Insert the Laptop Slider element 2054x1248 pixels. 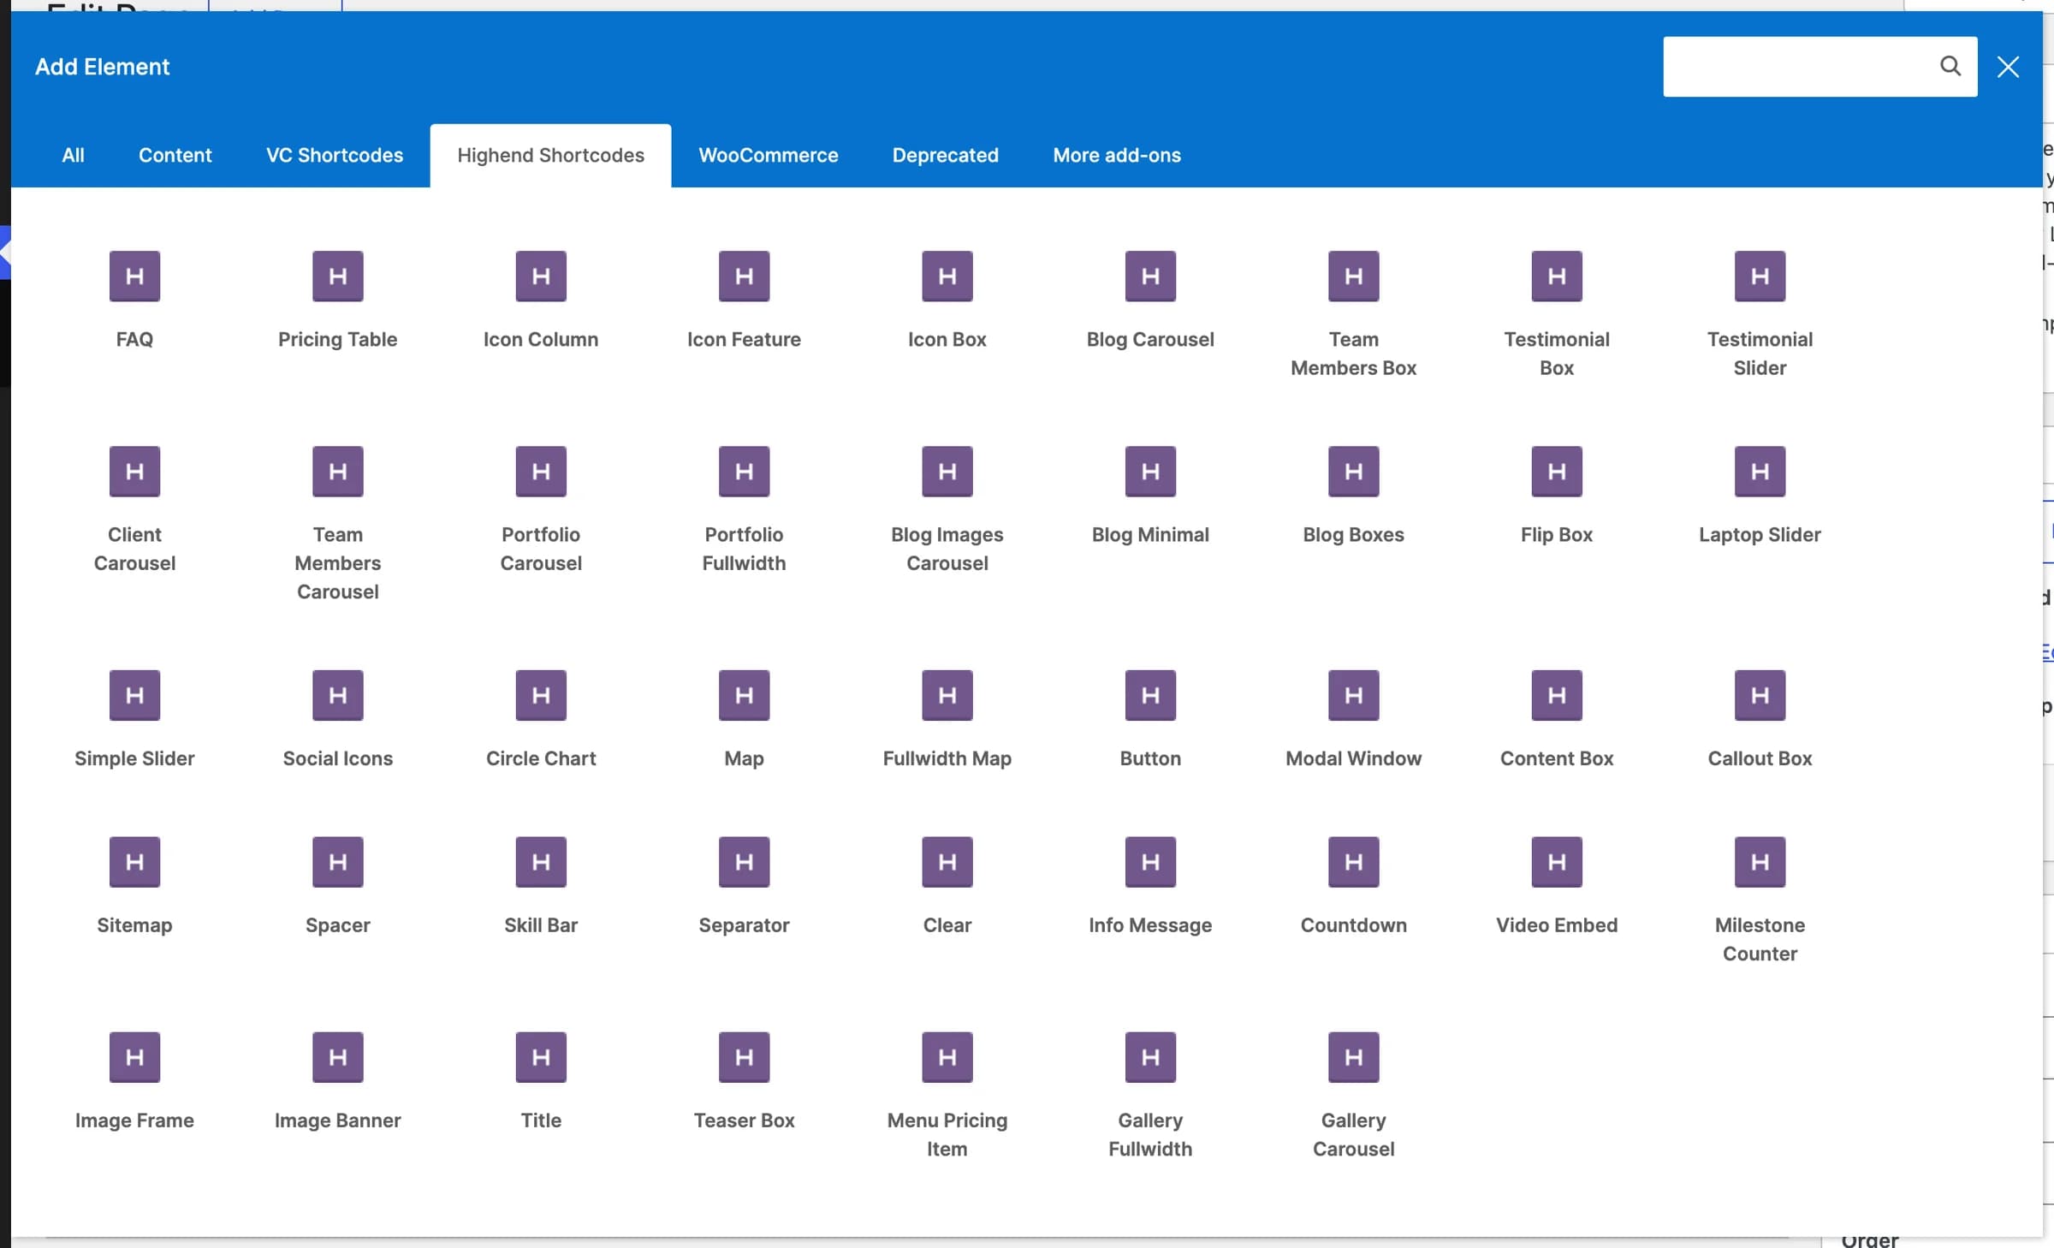point(1760,495)
